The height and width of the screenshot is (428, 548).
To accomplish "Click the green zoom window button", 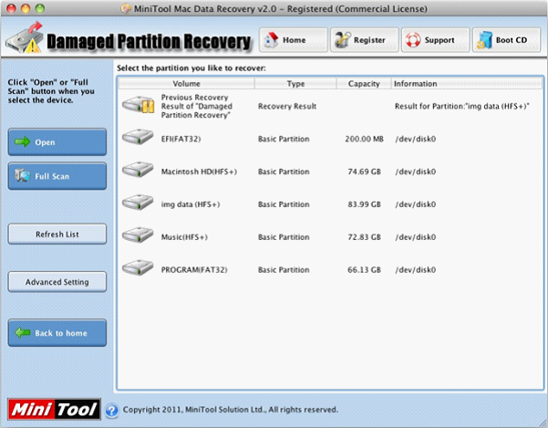I will point(40,8).
